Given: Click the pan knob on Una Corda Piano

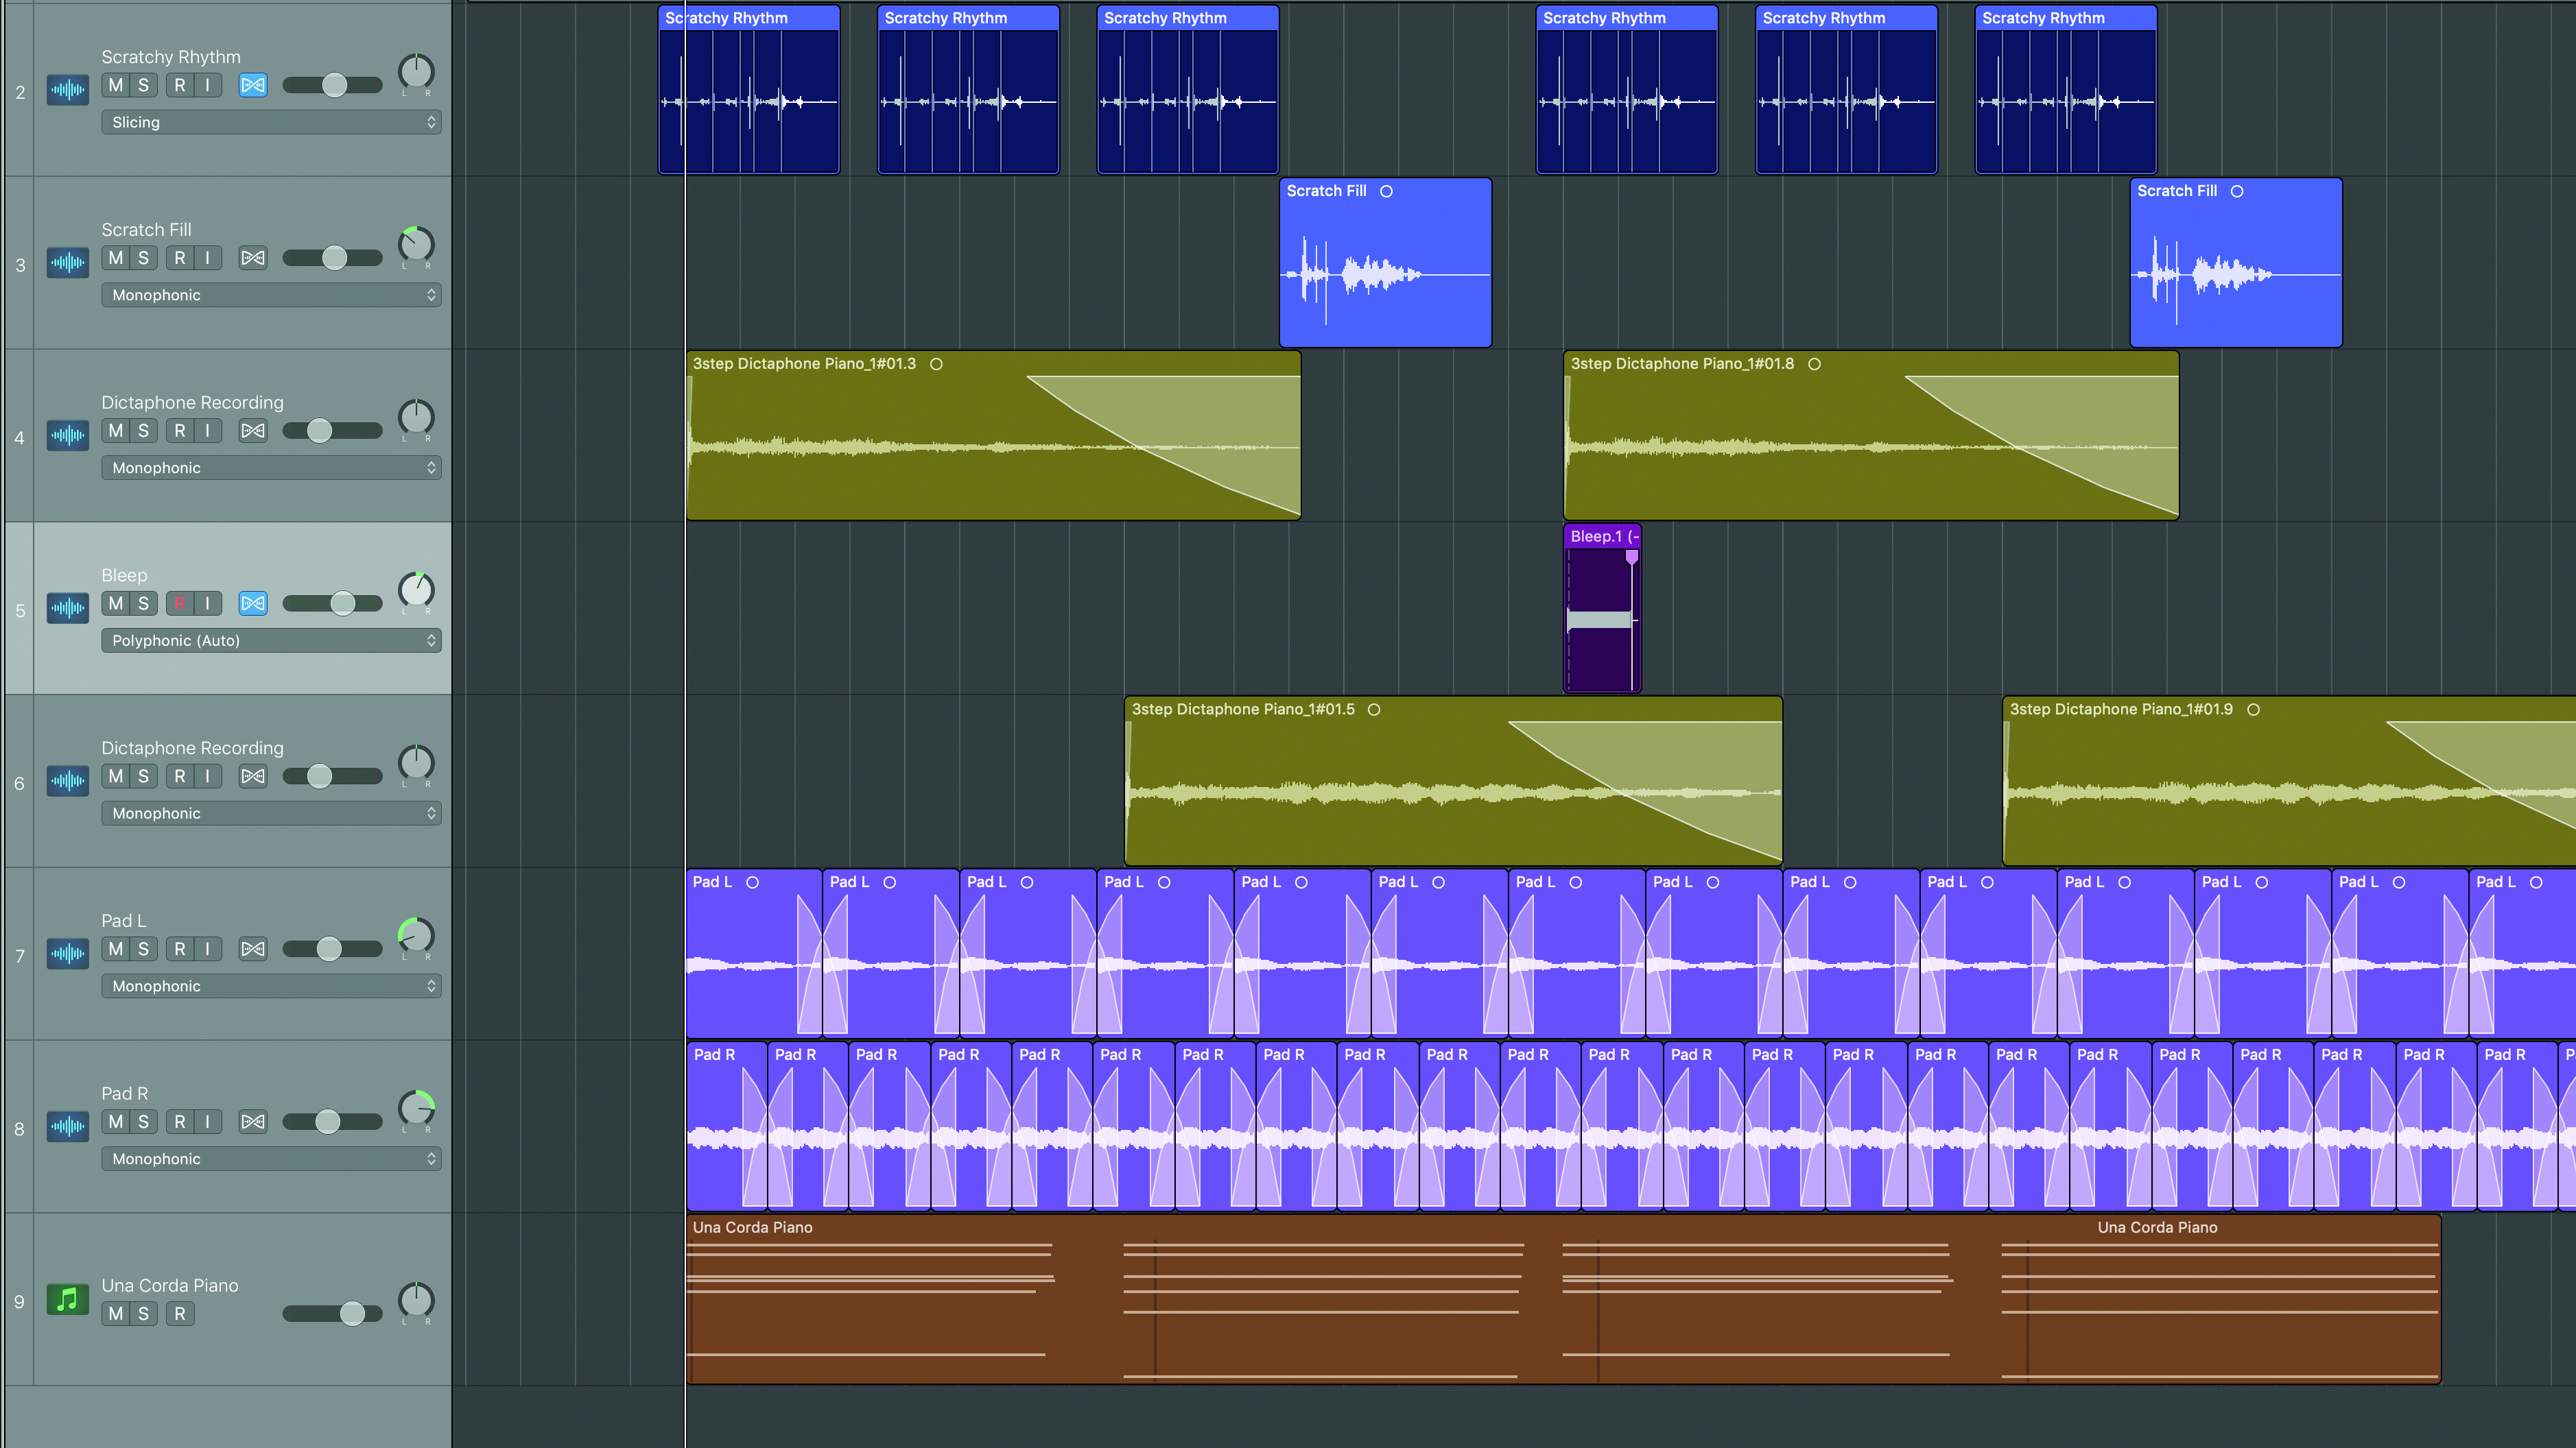Looking at the screenshot, I should [x=416, y=1300].
